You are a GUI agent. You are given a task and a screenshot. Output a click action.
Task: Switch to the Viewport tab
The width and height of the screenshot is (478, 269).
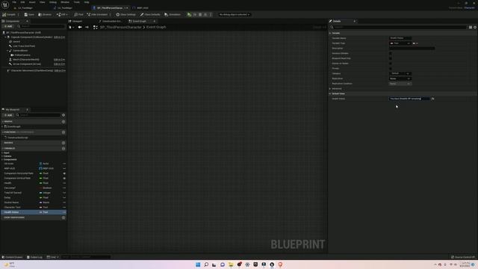(75, 21)
